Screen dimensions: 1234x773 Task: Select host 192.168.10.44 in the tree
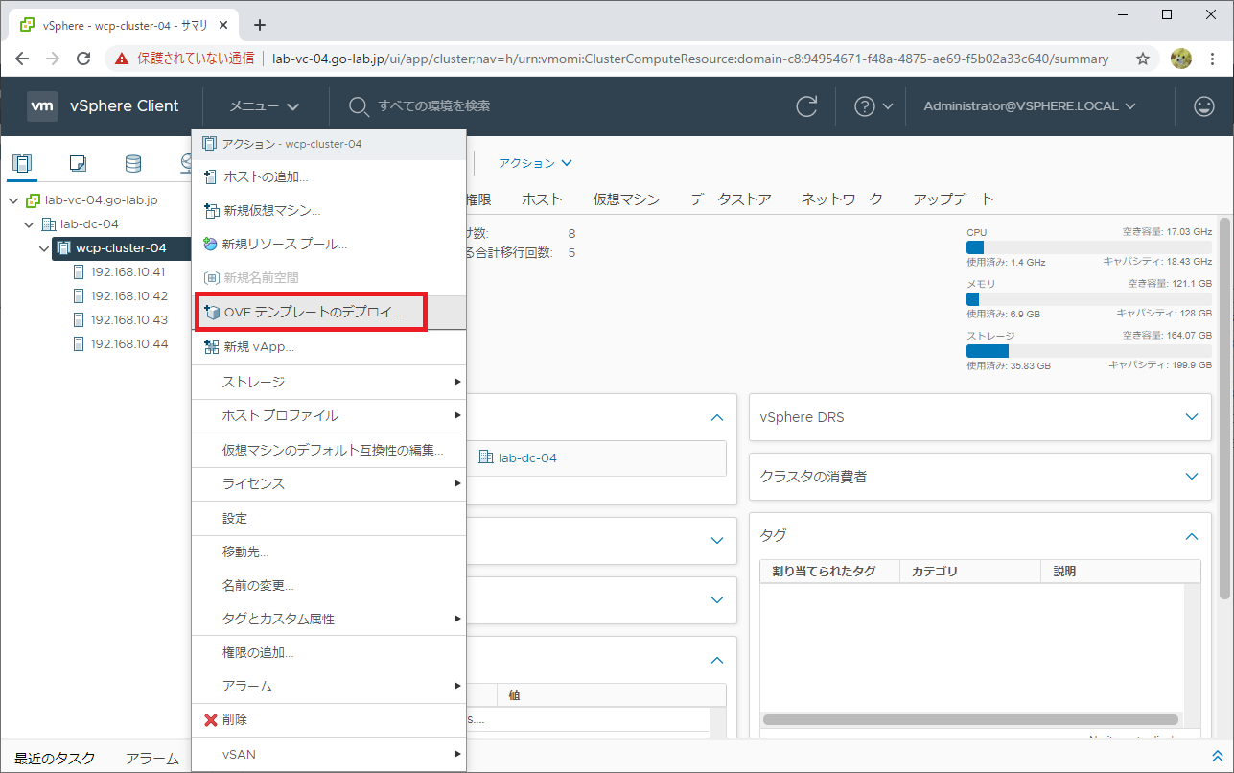[128, 344]
